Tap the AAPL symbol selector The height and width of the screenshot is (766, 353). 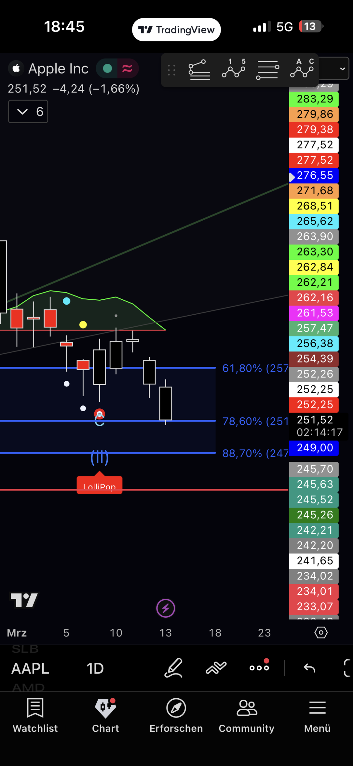[x=30, y=668]
